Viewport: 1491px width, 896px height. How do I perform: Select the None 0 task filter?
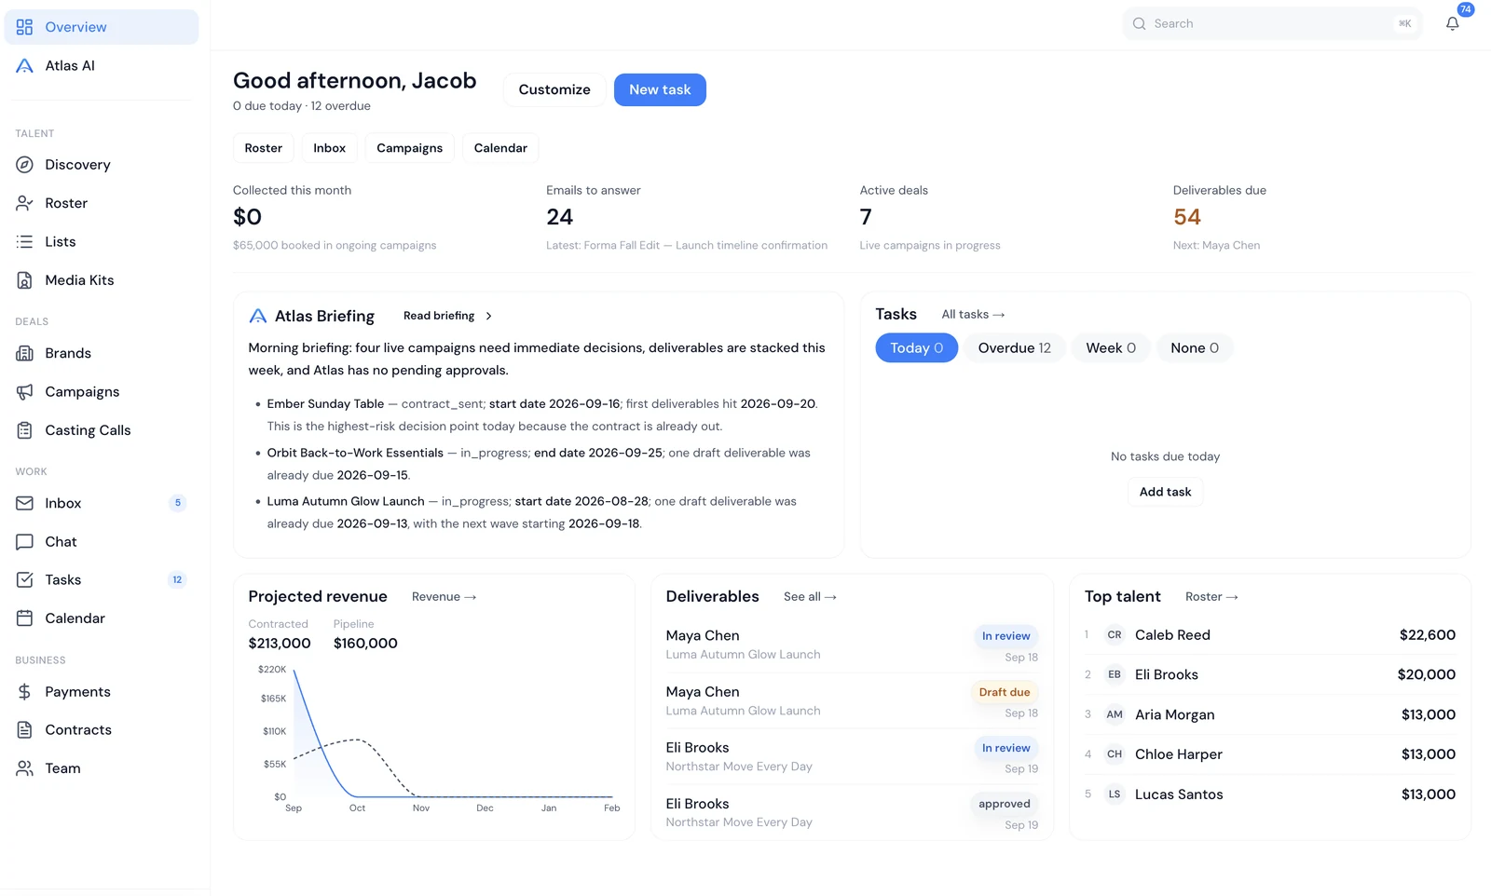tap(1195, 347)
